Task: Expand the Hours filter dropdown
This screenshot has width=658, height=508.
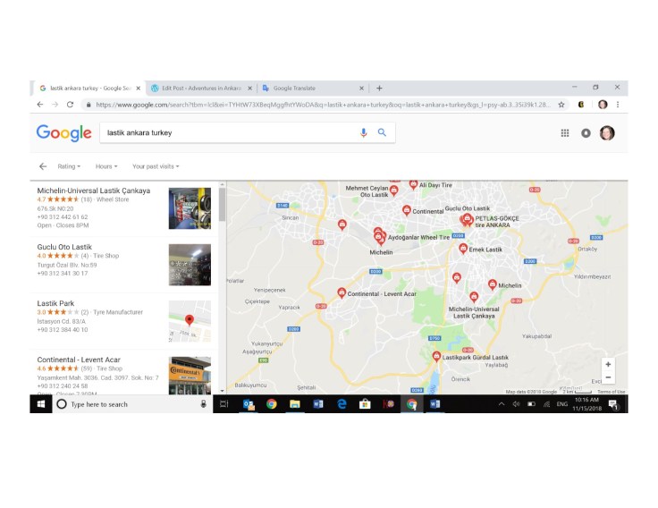Action: pos(106,166)
